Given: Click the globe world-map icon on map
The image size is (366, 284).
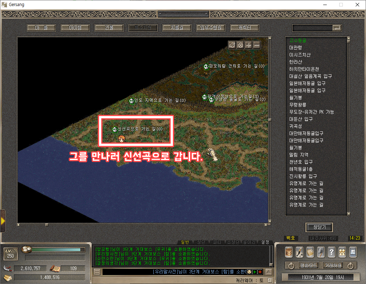Looking at the screenshot, I should (x=232, y=45).
